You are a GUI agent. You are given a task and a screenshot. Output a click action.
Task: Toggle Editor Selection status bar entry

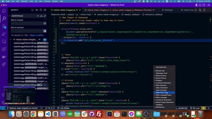tap(164, 85)
